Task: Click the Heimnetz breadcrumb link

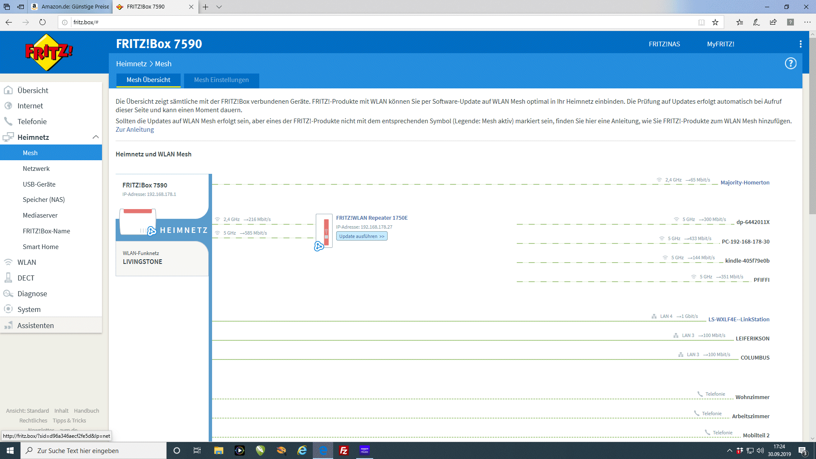Action: 131,64
